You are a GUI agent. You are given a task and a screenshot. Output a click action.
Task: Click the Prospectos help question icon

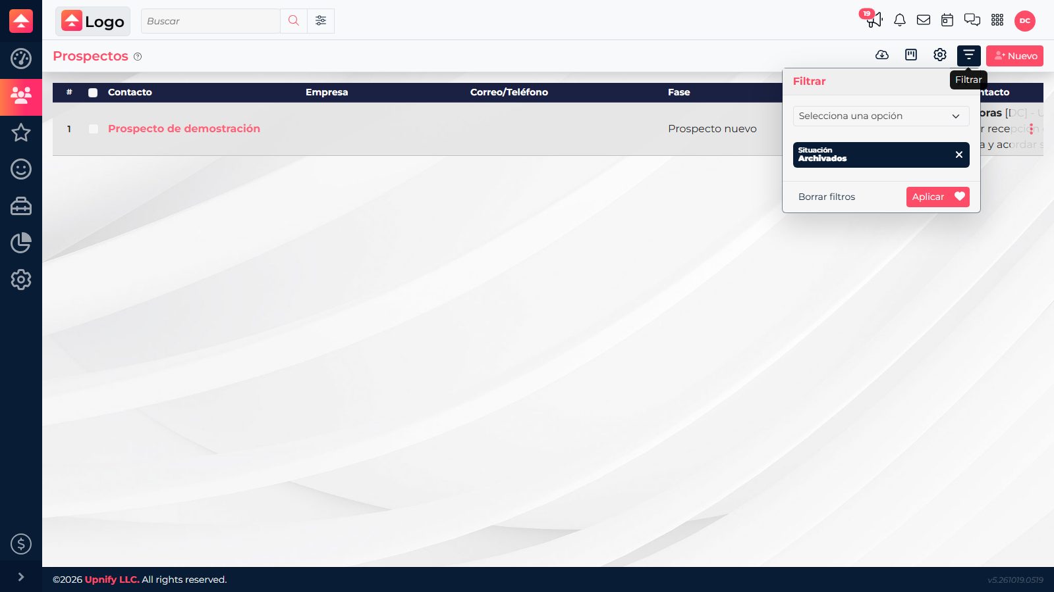click(138, 57)
